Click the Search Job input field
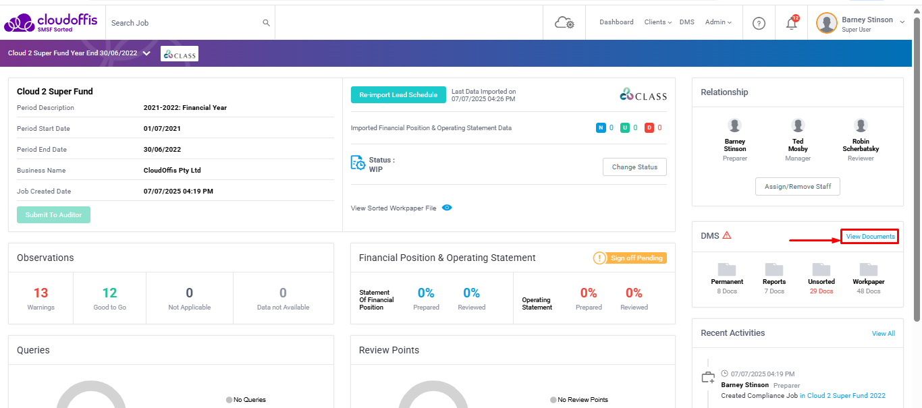922x408 pixels. [190, 23]
